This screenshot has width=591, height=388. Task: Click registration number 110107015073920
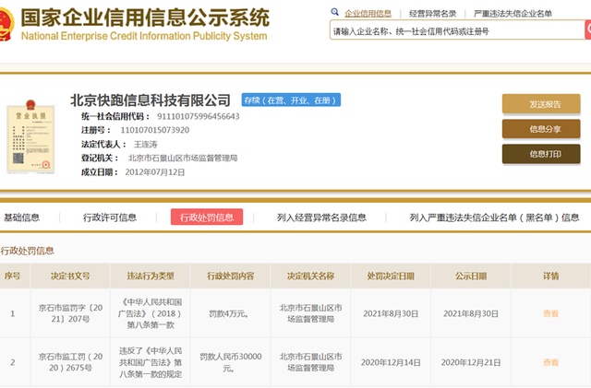pyautogui.click(x=155, y=130)
